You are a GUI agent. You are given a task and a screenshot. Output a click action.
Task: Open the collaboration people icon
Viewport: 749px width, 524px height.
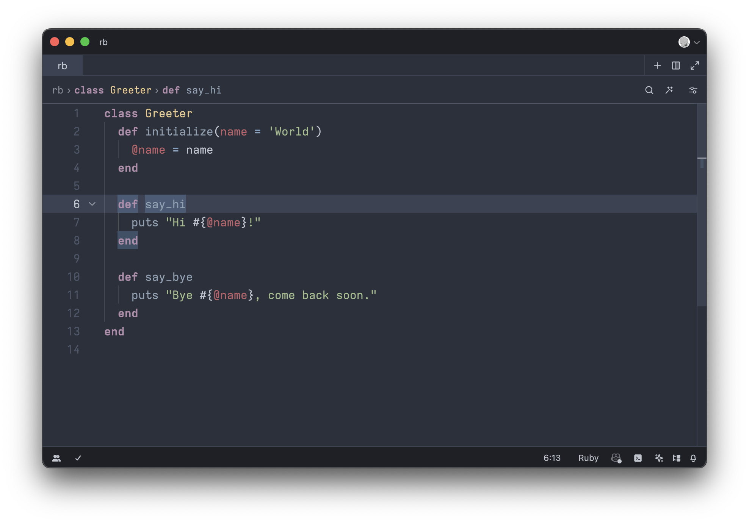pyautogui.click(x=56, y=458)
